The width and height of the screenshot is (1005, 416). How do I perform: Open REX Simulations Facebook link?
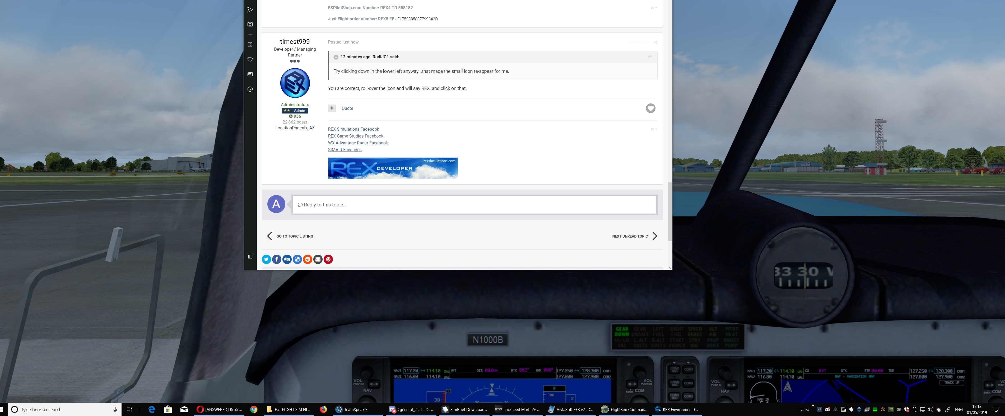pyautogui.click(x=353, y=129)
